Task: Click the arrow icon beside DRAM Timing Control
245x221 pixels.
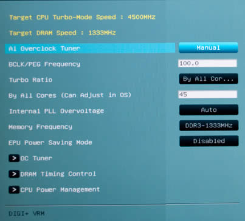Action: pos(14,174)
